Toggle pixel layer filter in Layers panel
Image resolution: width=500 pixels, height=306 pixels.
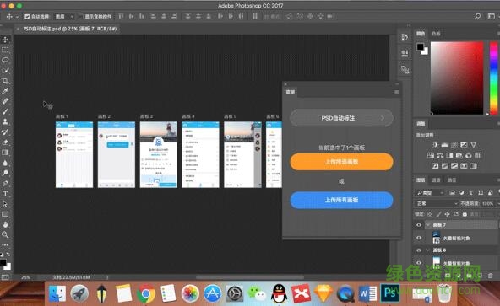pyautogui.click(x=452, y=193)
